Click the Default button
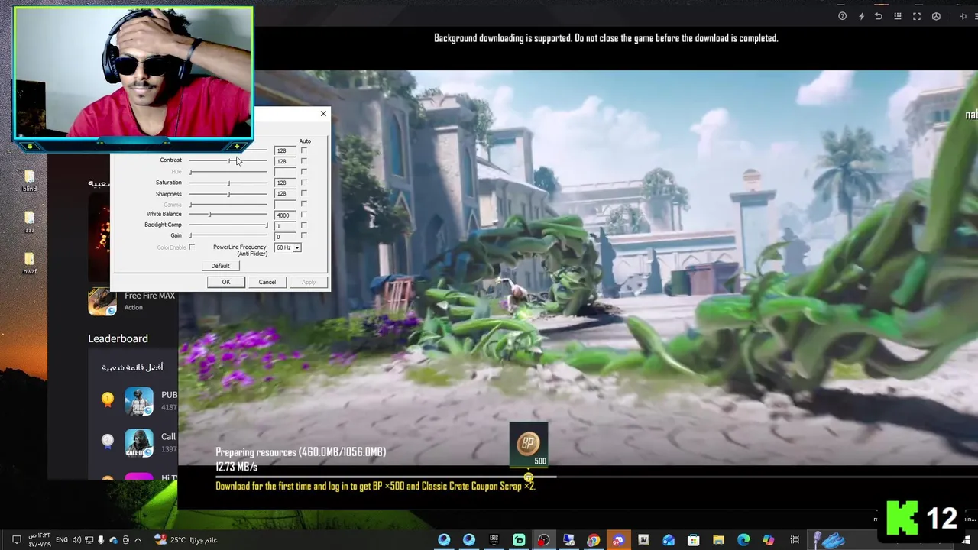The height and width of the screenshot is (550, 978). (x=220, y=266)
